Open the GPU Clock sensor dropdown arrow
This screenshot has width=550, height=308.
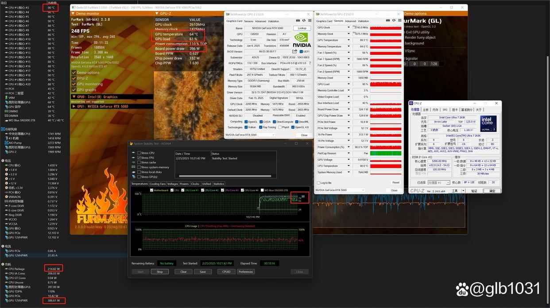[x=349, y=27]
